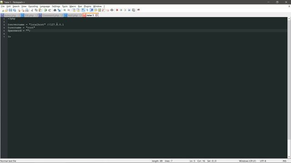Create a new document with the New icon
This screenshot has height=163, width=291.
[x=3, y=10]
